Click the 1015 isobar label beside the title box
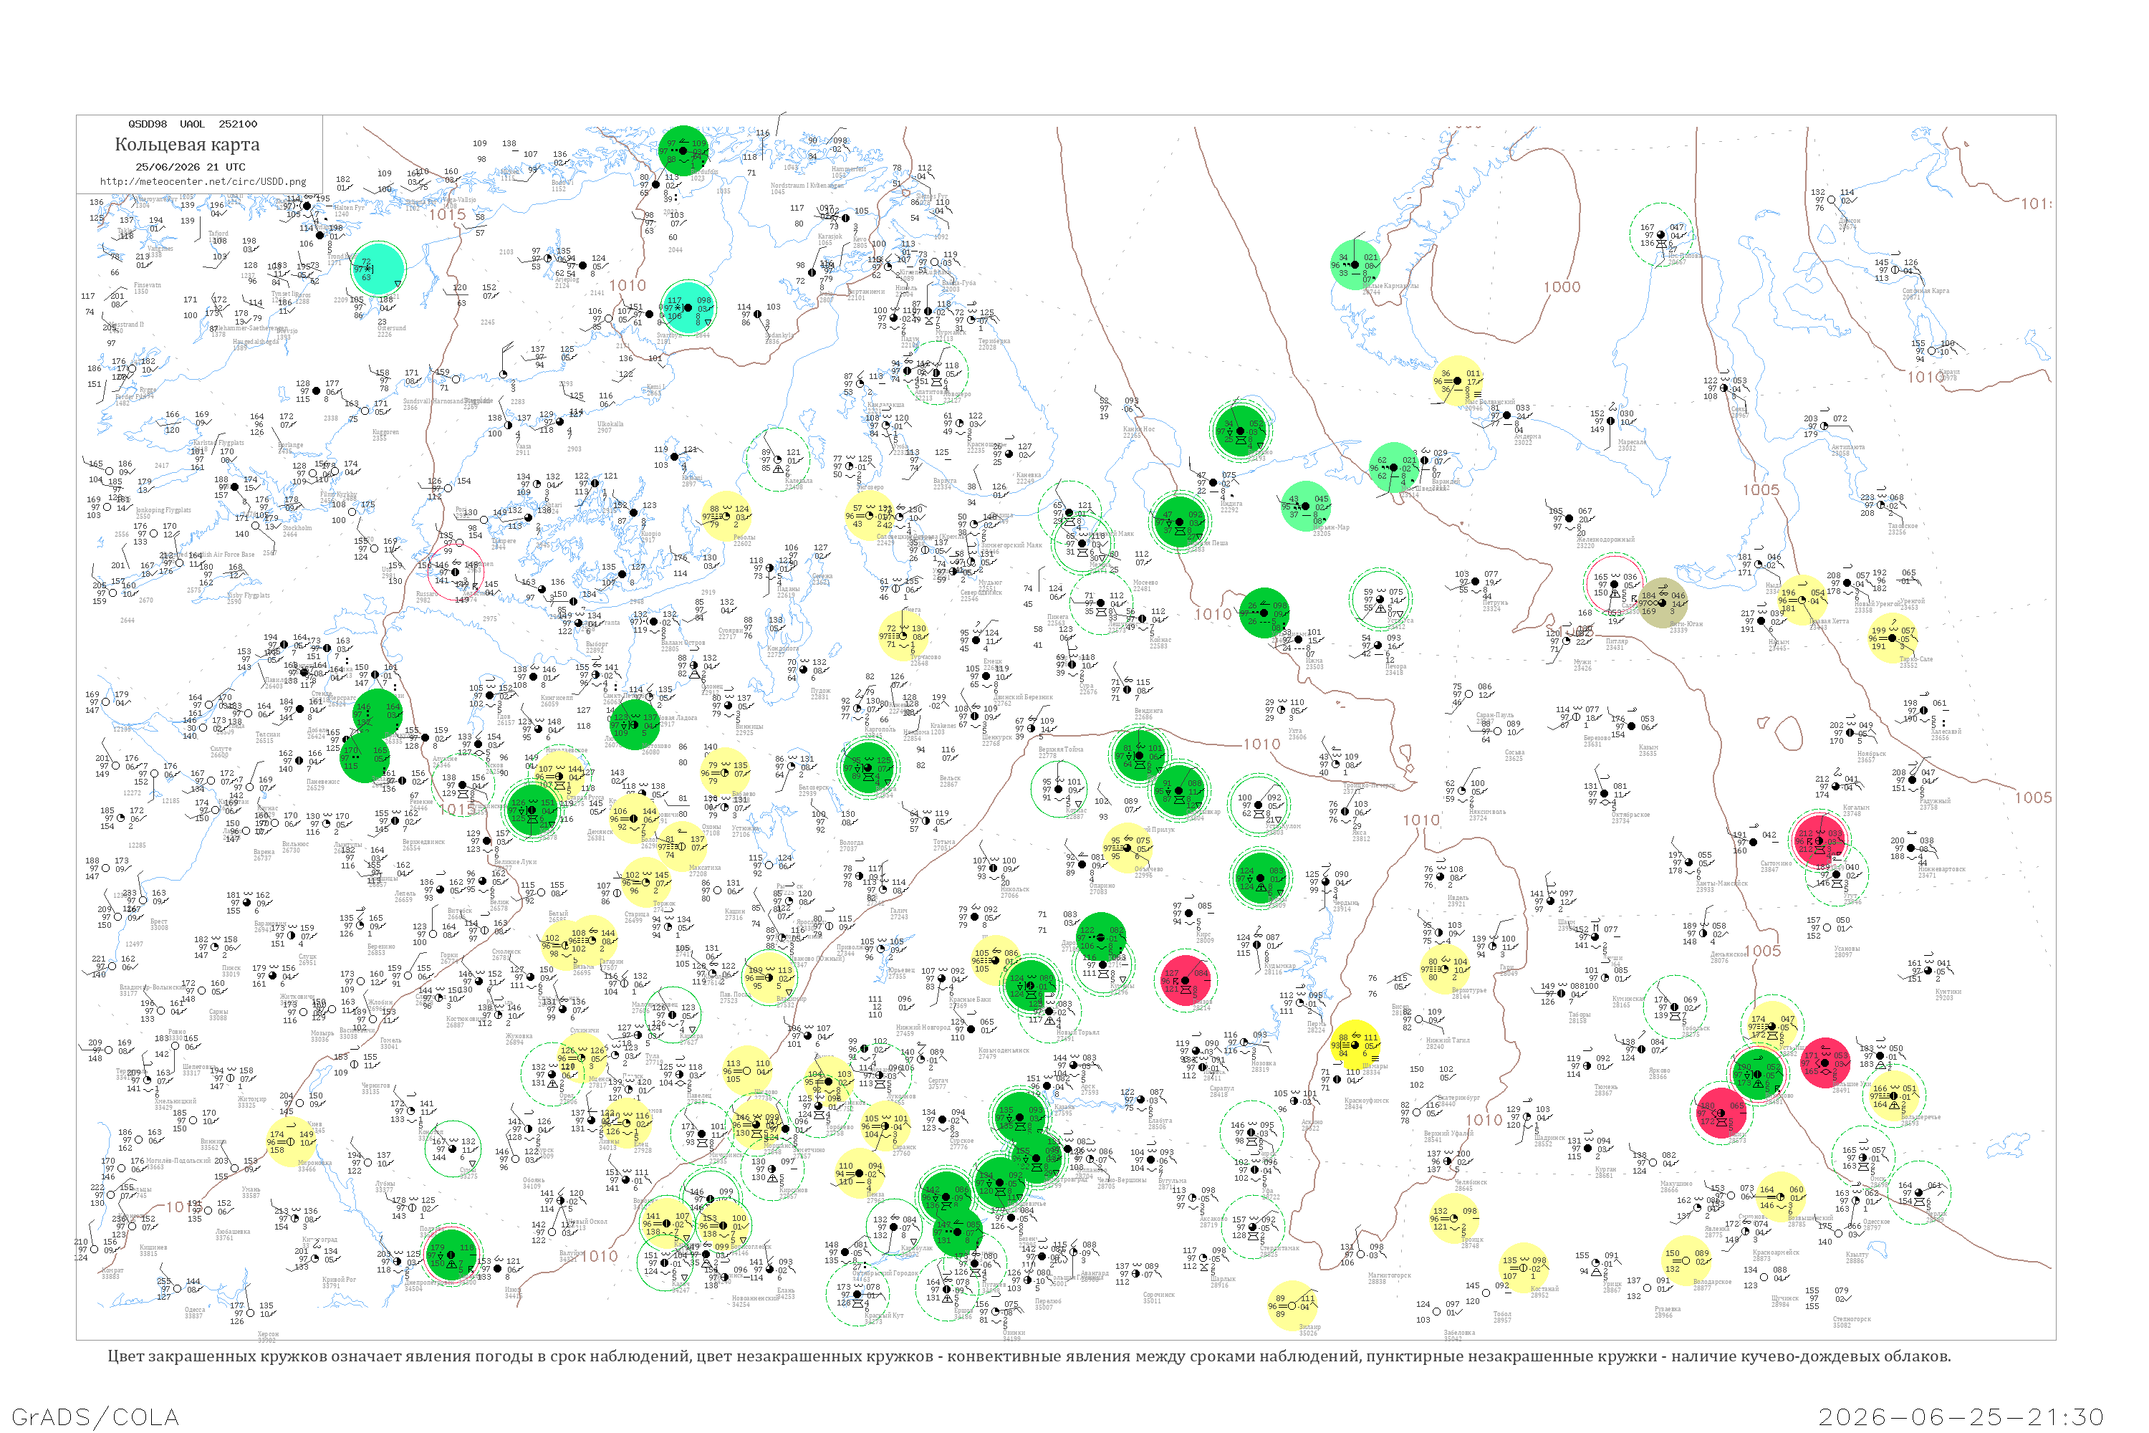Screen dimensions: 2149x1433 448,215
